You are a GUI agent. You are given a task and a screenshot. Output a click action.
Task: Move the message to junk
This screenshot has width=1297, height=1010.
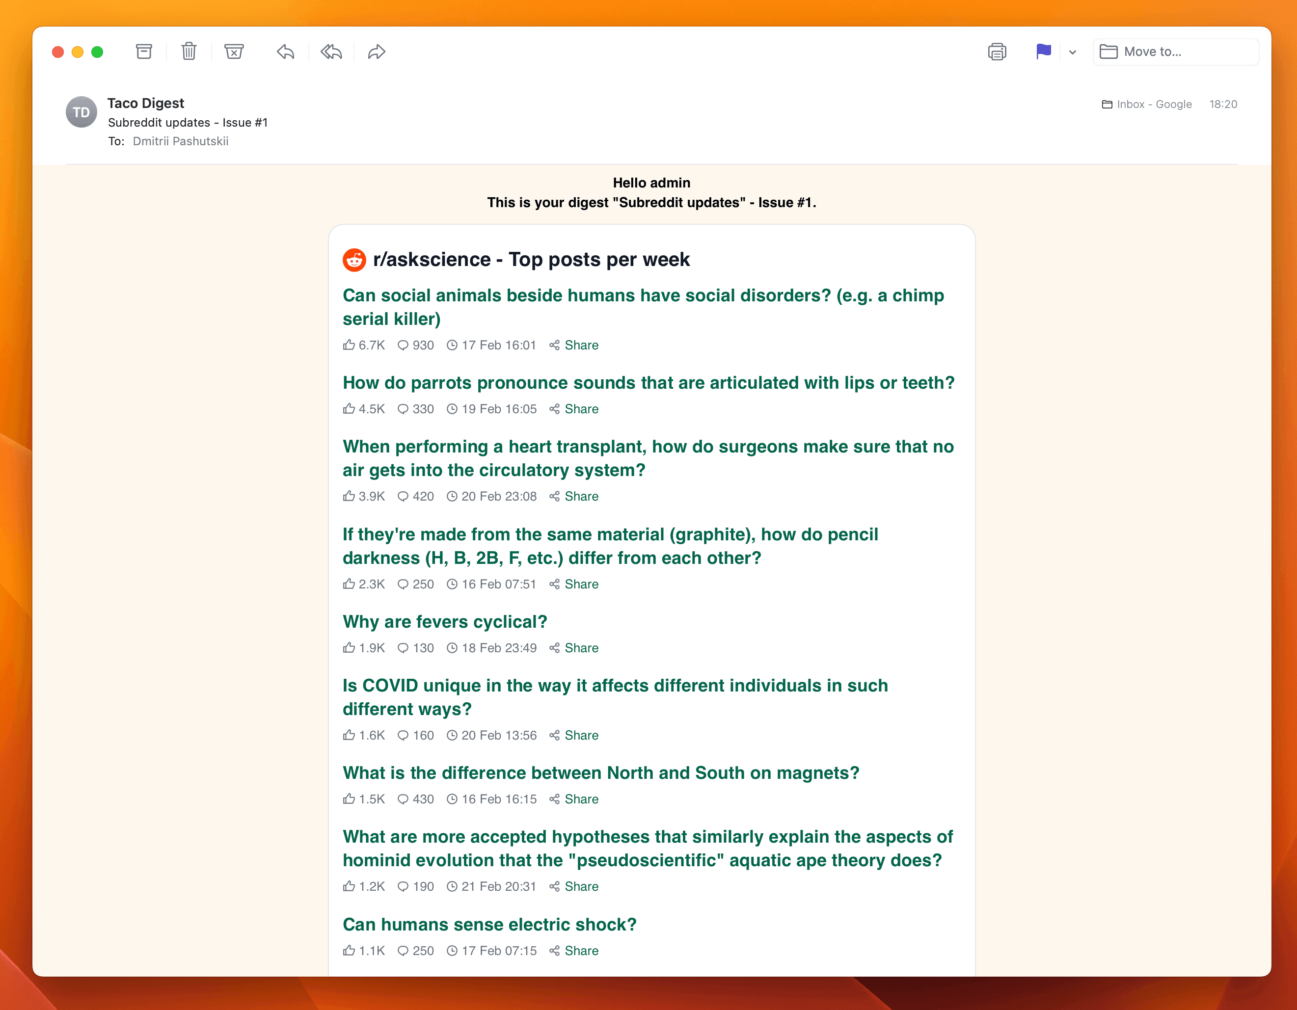pos(234,52)
